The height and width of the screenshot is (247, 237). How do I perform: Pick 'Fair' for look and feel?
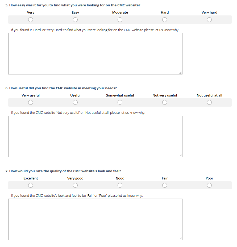click(165, 185)
